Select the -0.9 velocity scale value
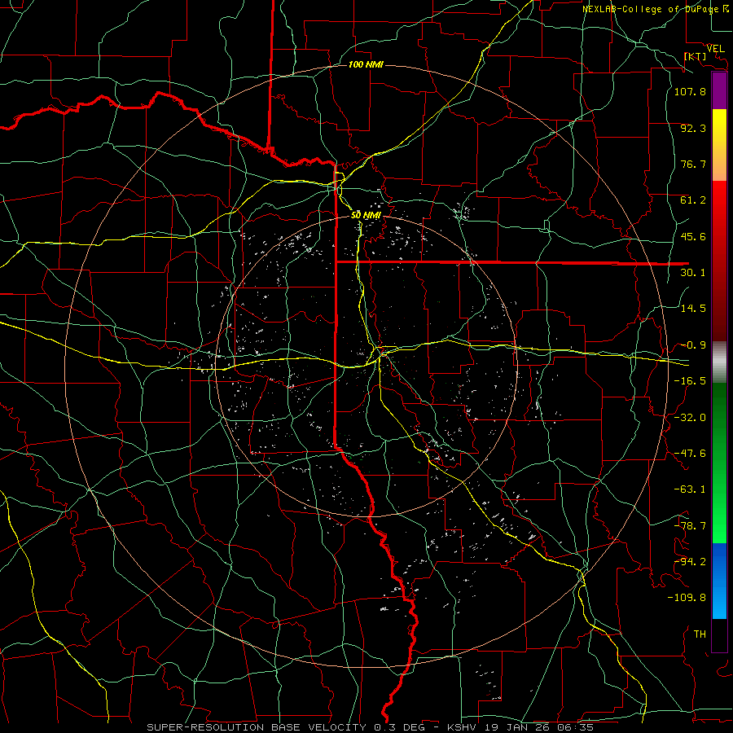The image size is (733, 733). coord(693,345)
